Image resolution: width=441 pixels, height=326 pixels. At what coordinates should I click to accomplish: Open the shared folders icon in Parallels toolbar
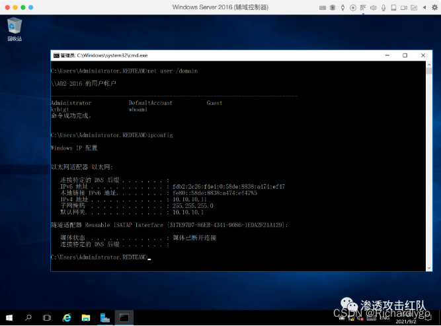point(414,7)
